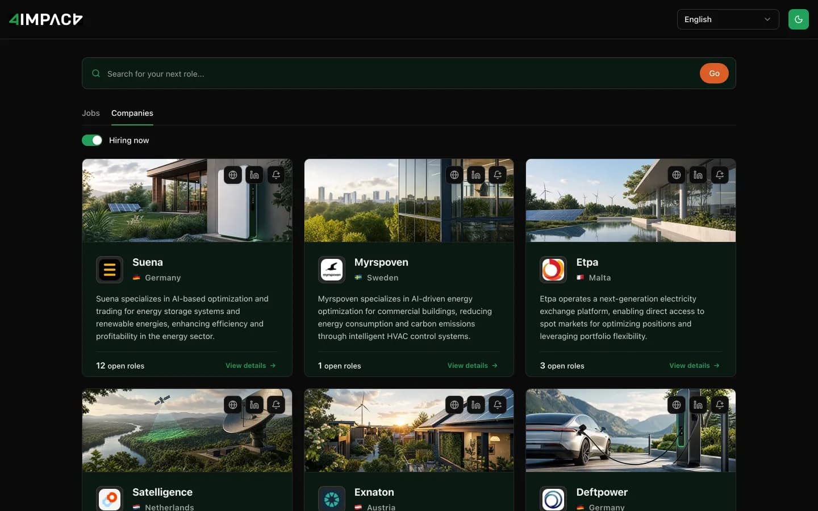Select the Companies tab

[x=132, y=113]
